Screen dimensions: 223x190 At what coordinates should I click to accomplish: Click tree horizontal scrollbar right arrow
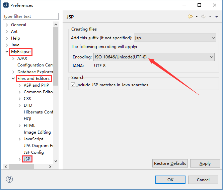50,167
